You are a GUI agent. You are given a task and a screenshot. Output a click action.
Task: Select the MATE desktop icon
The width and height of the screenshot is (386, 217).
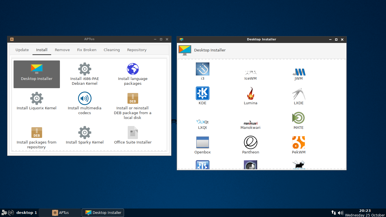[x=299, y=118]
